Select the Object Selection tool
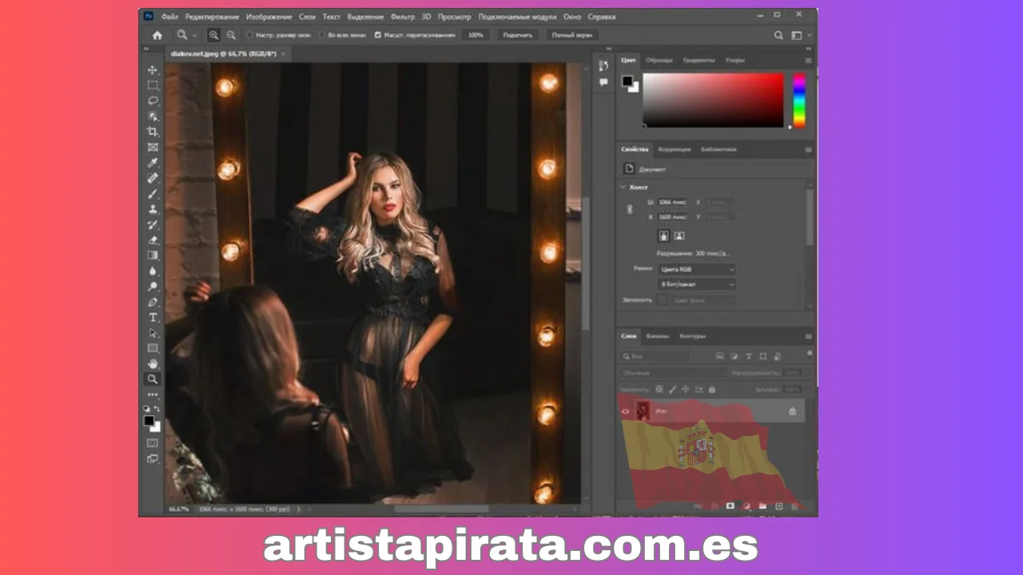 153,117
